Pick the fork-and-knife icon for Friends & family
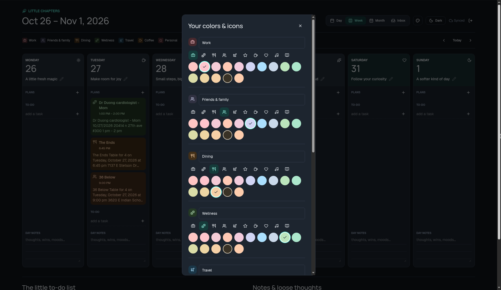 click(x=214, y=112)
